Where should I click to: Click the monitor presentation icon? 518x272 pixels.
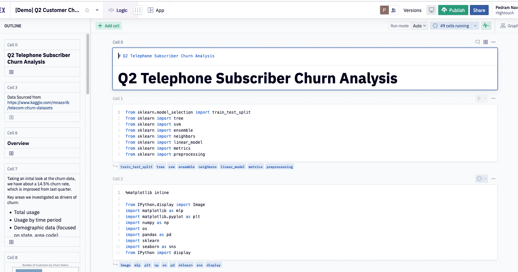[432, 10]
